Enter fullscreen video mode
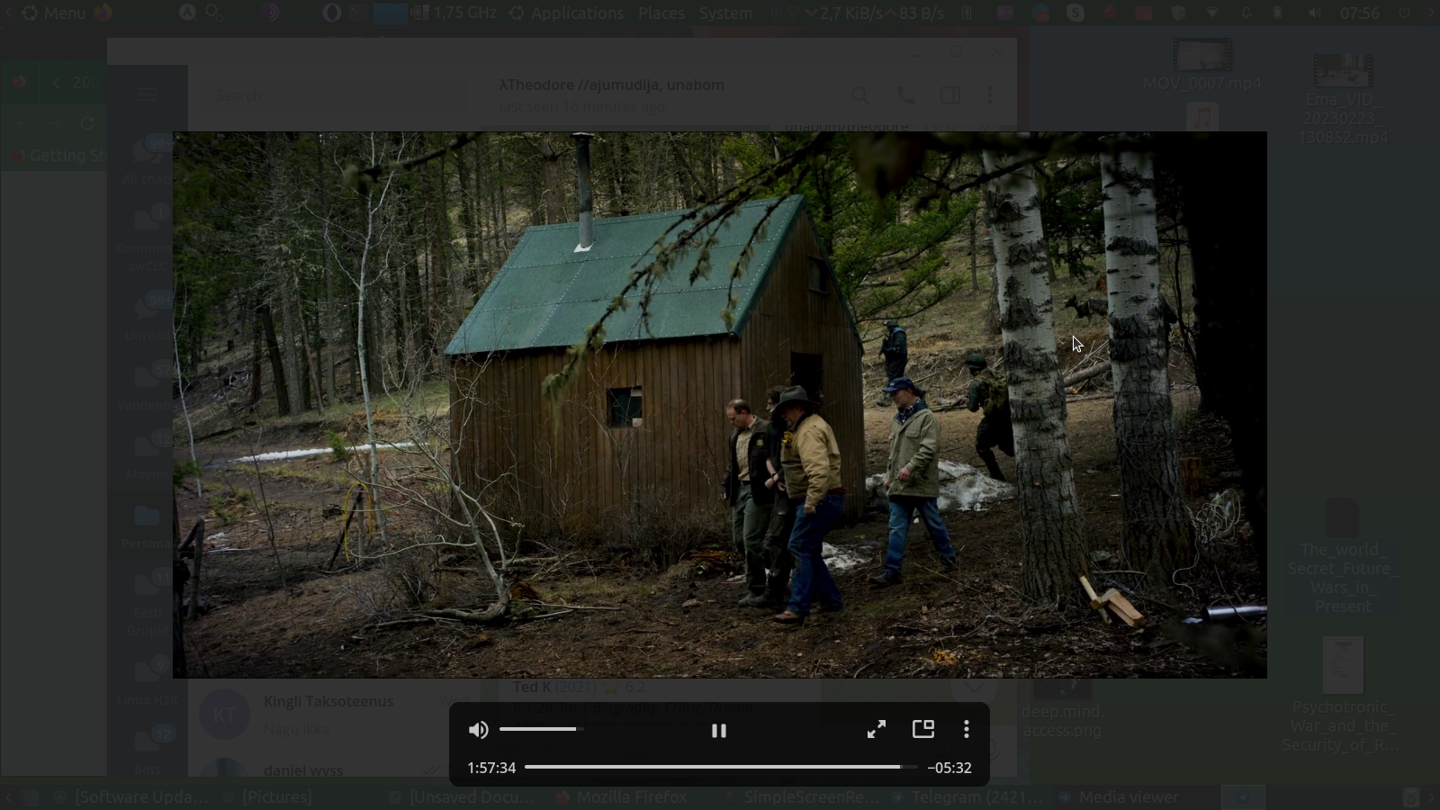This screenshot has height=810, width=1440. tap(876, 729)
